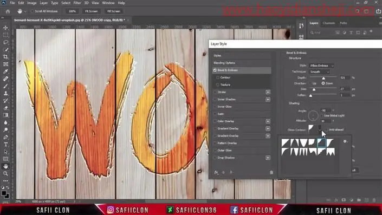Toggle the Bevel & Emboss checkbox
382x215 pixels.
click(215, 70)
